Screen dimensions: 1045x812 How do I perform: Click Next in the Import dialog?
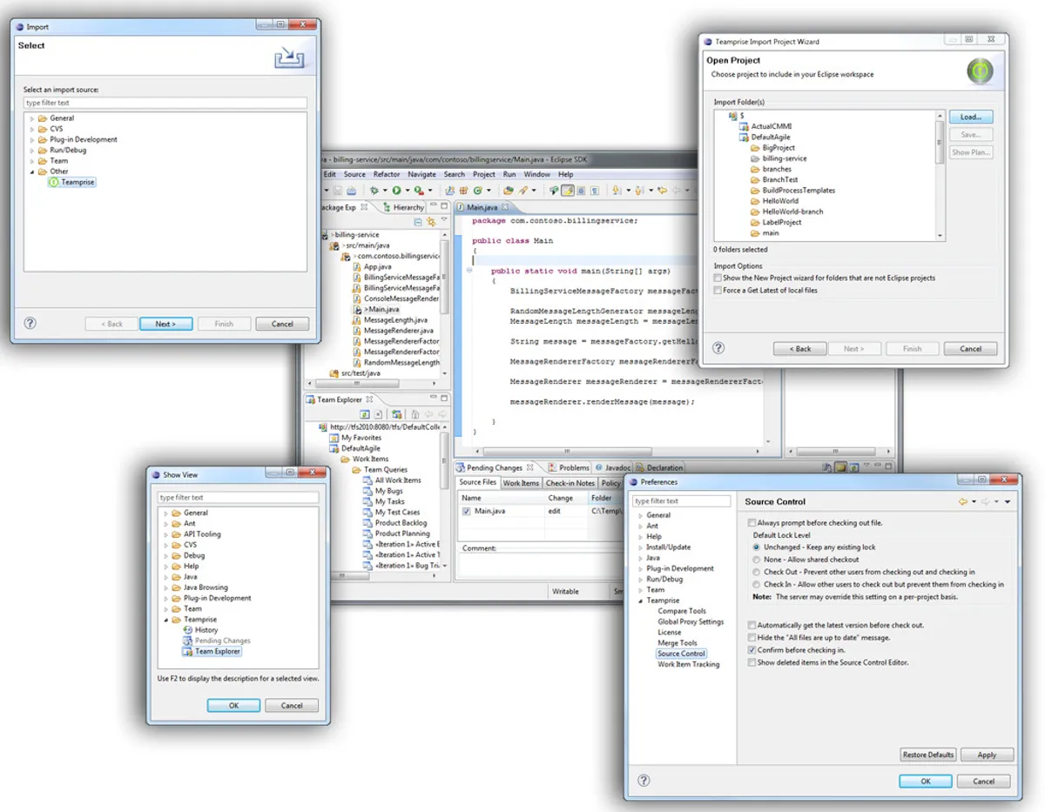[x=165, y=324]
